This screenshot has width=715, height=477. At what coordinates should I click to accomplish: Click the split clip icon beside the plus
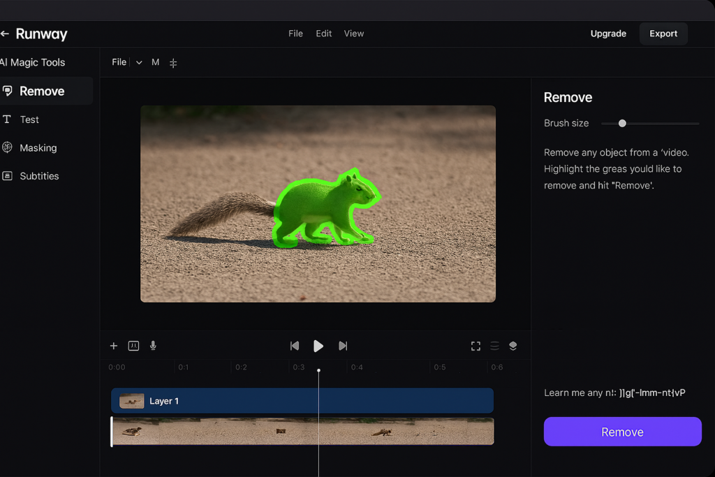[x=133, y=346]
